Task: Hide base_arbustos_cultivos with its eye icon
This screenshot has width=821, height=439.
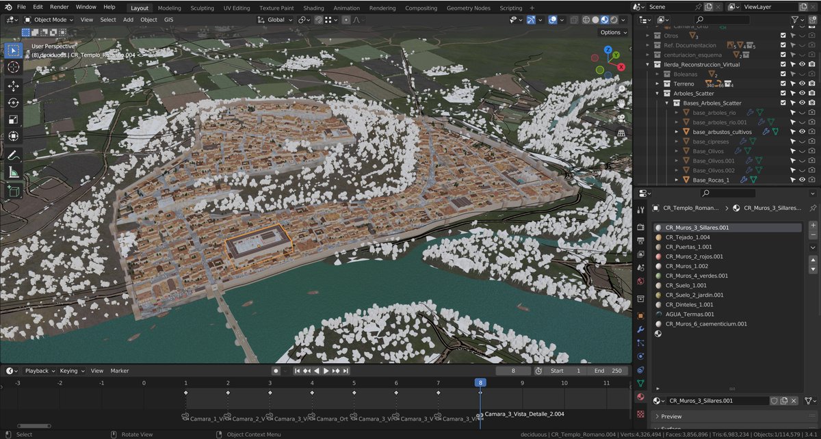Action: 802,132
